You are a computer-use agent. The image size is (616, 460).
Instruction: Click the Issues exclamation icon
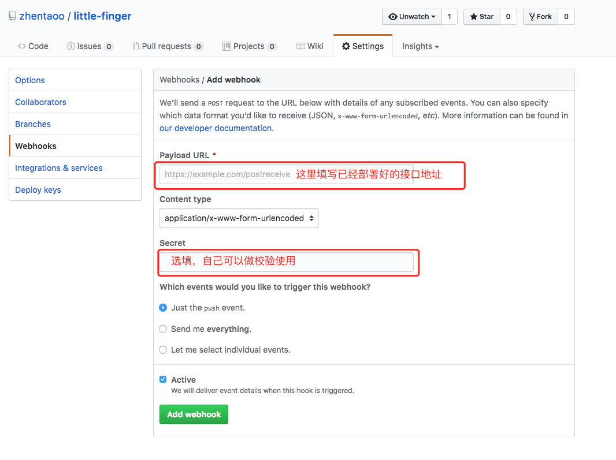coord(70,46)
